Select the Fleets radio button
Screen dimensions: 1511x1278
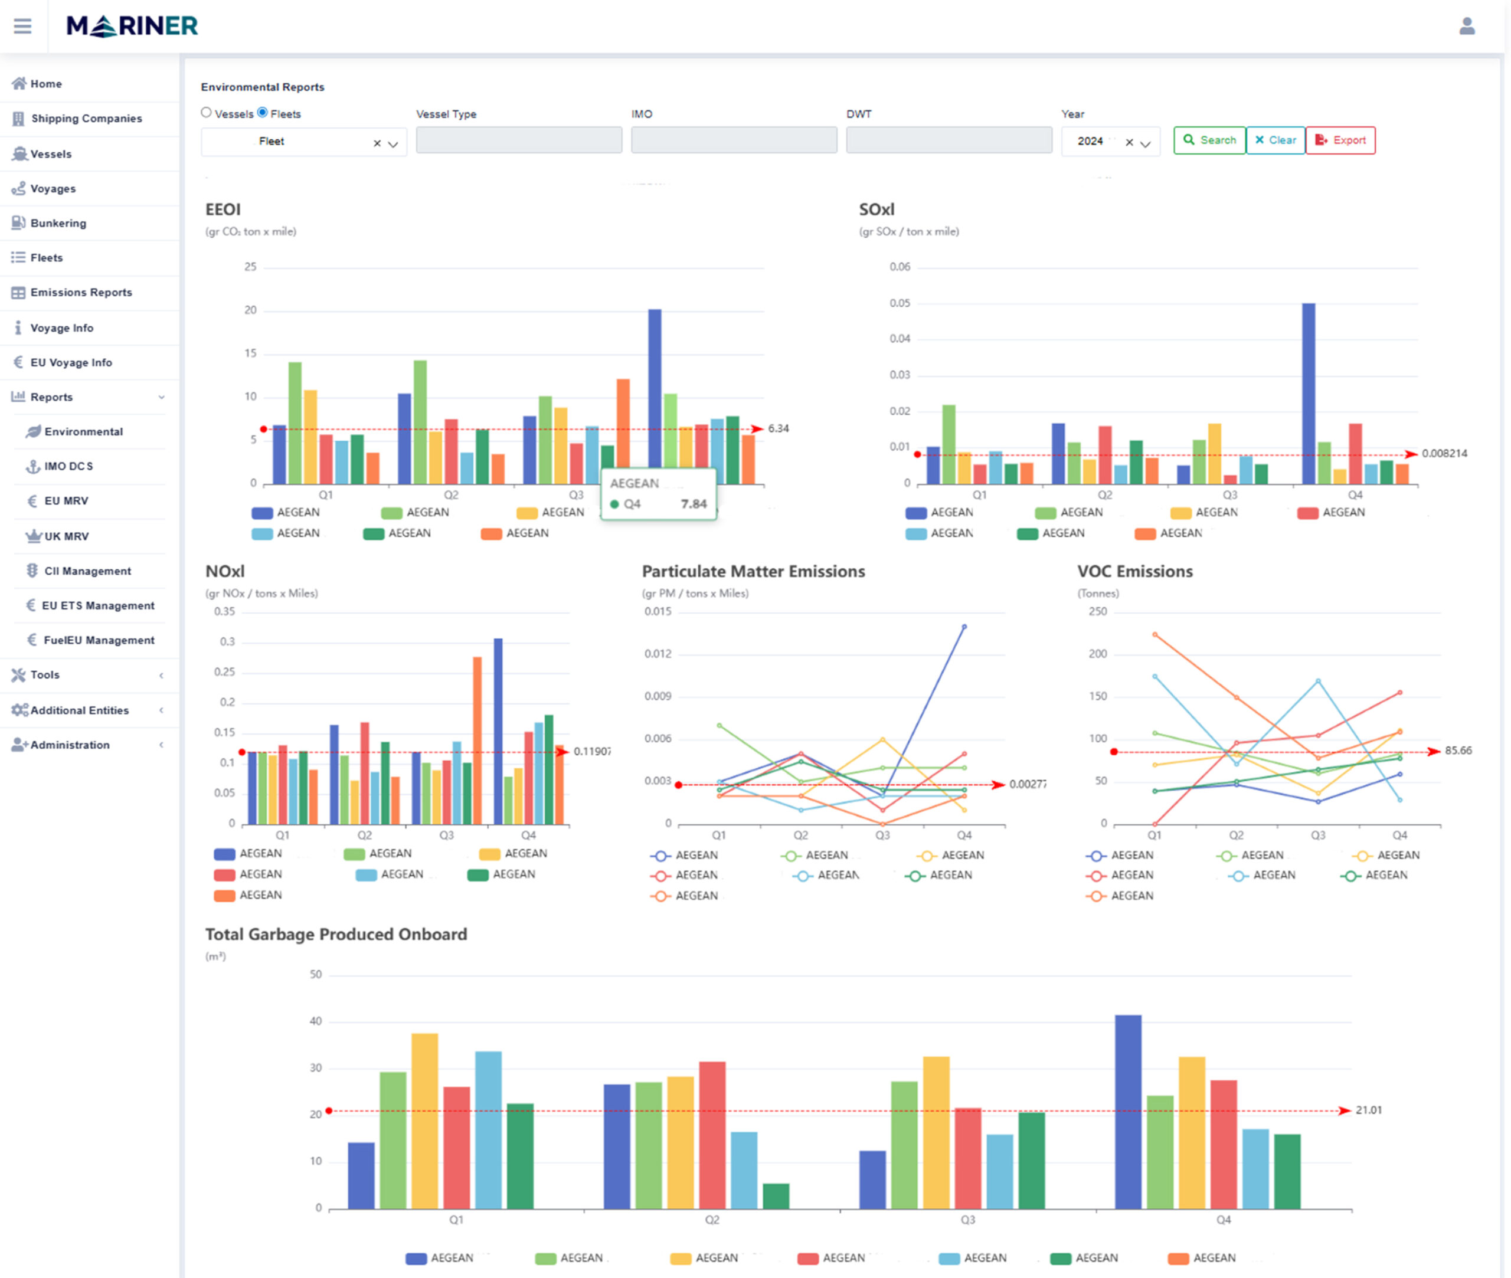262,112
